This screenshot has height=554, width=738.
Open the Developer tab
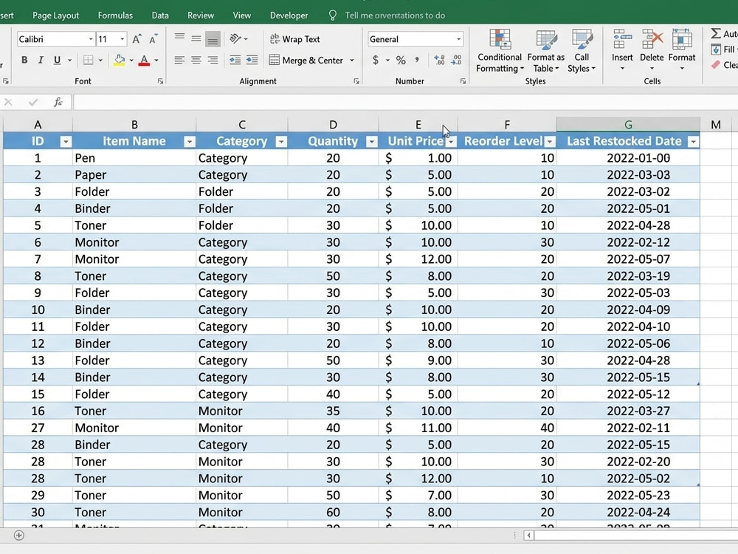tap(289, 15)
